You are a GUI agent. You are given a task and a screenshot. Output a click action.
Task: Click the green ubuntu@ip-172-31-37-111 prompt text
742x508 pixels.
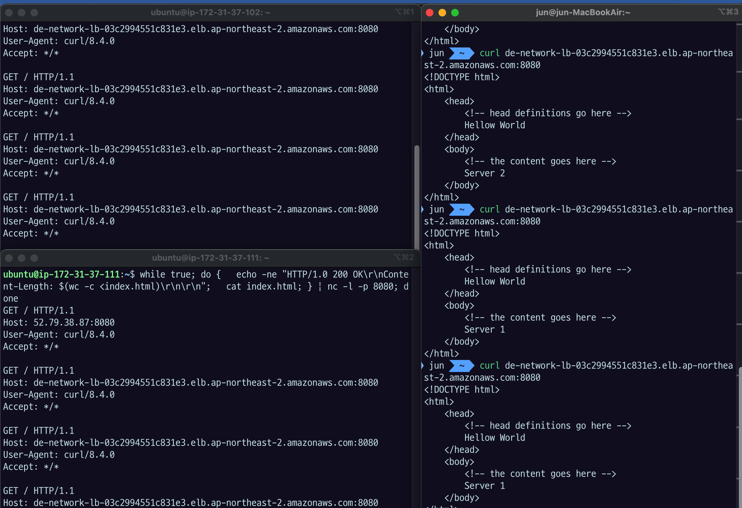point(61,274)
